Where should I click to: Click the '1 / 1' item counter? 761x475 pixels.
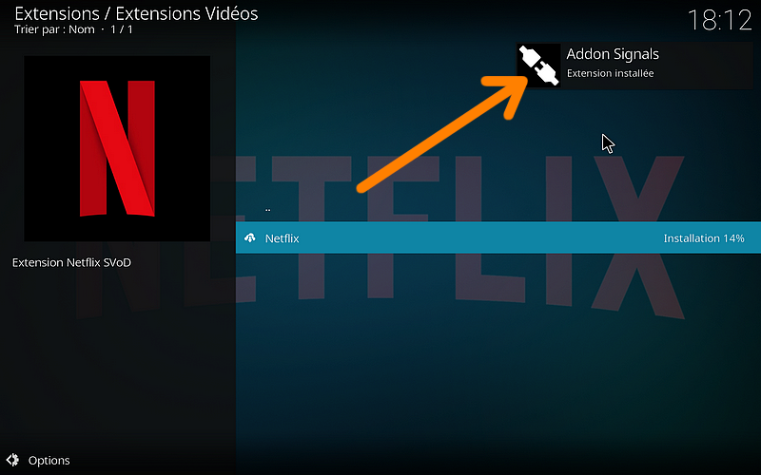(122, 29)
